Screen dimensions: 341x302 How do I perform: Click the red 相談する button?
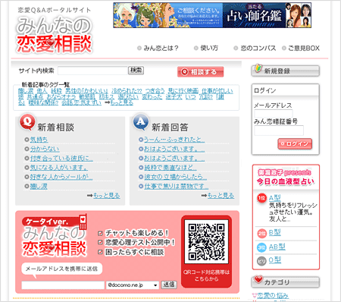[x=201, y=72]
